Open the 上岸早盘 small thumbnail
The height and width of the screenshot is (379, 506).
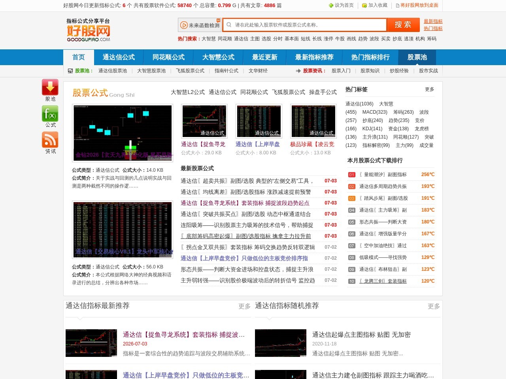click(259, 121)
